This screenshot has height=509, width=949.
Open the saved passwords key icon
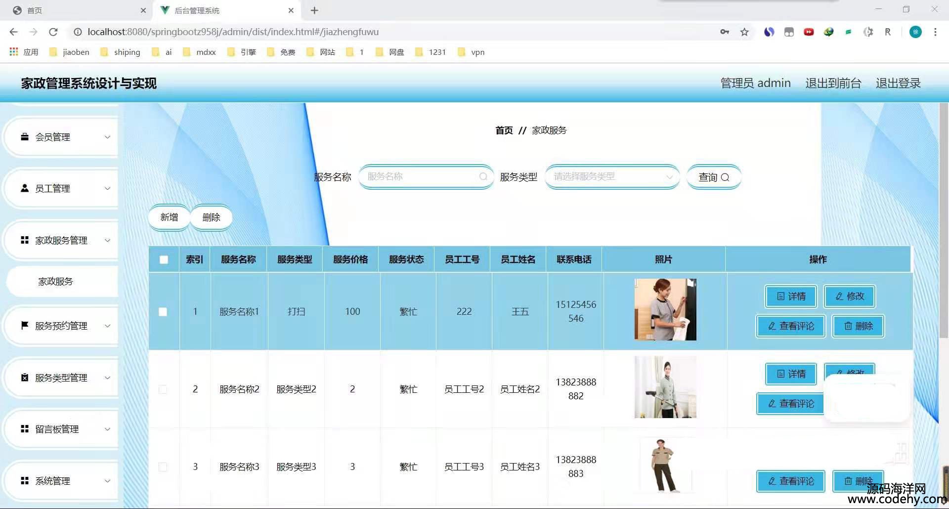pyautogui.click(x=725, y=32)
